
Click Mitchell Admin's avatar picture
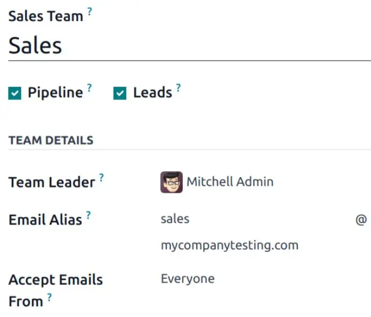tap(172, 182)
